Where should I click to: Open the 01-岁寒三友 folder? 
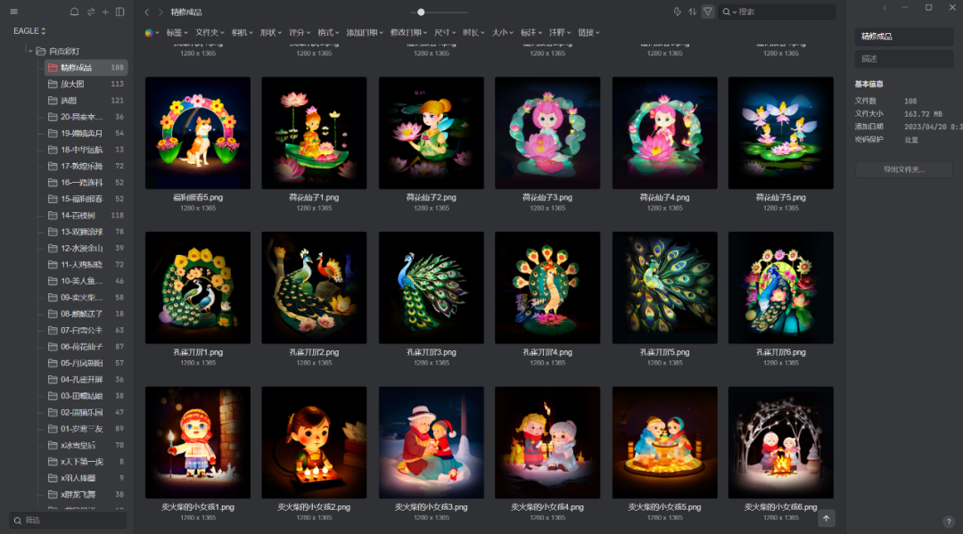point(86,429)
